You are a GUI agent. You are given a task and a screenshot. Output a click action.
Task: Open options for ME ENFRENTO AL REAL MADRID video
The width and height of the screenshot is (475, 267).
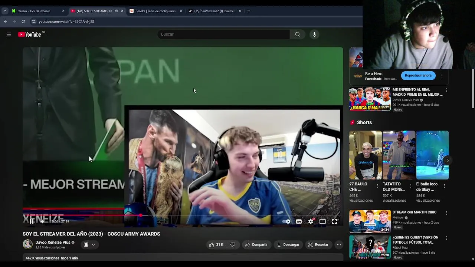[x=447, y=90]
